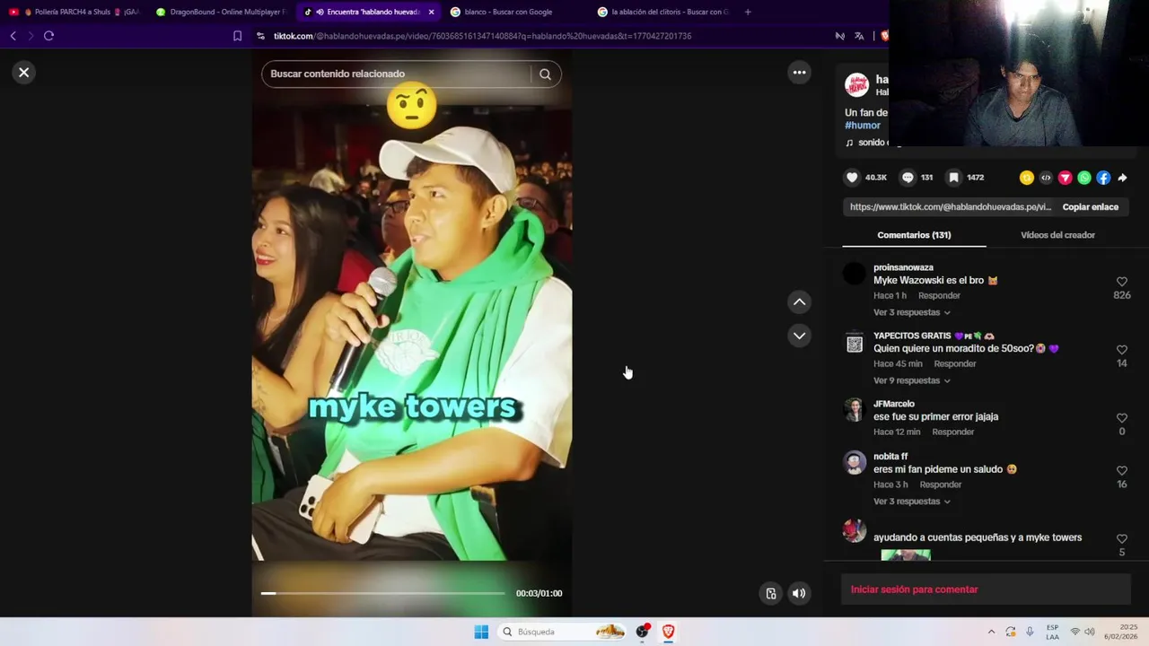Open the video creator's avatar
The height and width of the screenshot is (646, 1149).
(x=857, y=85)
